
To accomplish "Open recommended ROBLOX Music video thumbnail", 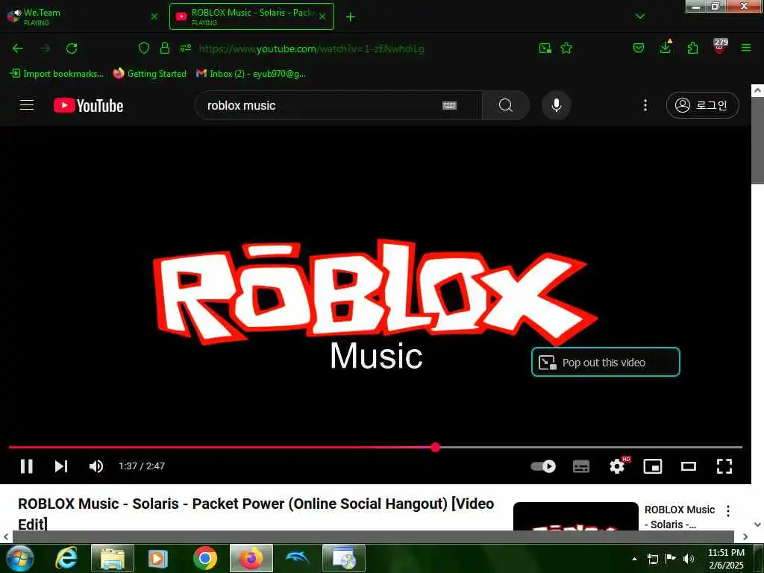I will (x=575, y=516).
